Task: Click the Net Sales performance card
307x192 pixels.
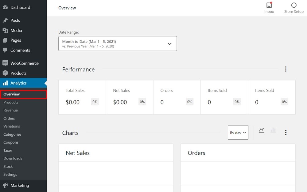Action: [130, 97]
